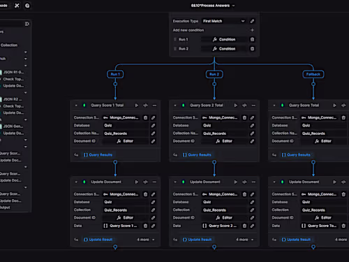Open more options for Query Score 1 Total
Image resolution: width=349 pixels, height=262 pixels.
(x=154, y=105)
